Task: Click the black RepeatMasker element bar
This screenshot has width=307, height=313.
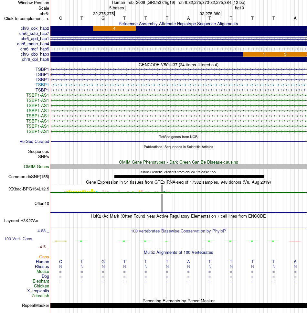Action: click(x=178, y=306)
